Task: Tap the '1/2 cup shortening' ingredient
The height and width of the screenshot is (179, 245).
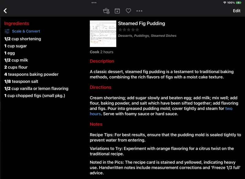Action: click(22, 39)
